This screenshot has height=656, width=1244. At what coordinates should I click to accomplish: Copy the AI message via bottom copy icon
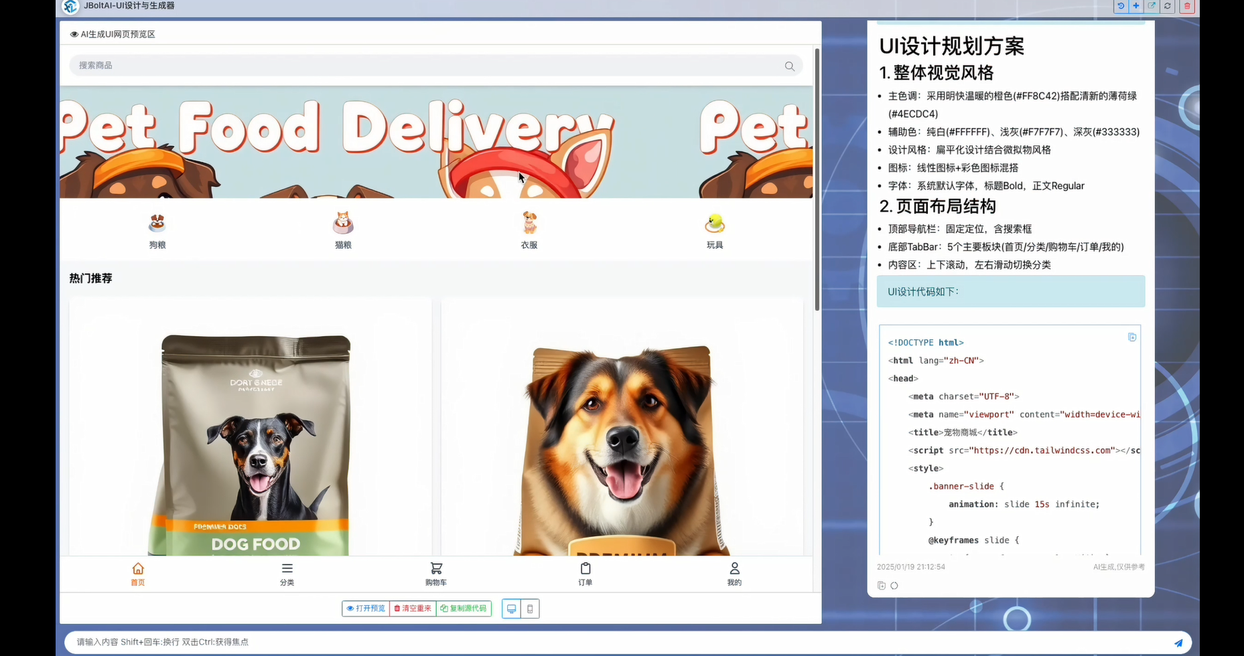pos(882,586)
